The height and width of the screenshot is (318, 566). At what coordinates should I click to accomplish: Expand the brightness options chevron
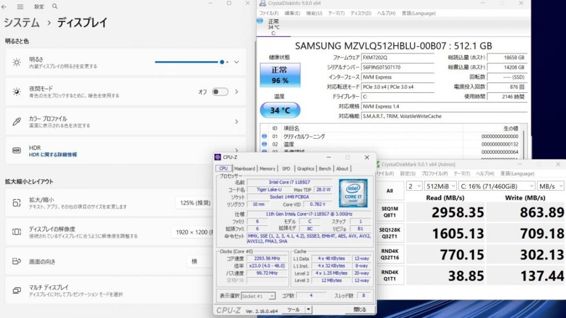pyautogui.click(x=237, y=62)
